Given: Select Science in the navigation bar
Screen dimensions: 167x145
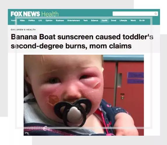Looking at the screenshot, I should (94, 21).
